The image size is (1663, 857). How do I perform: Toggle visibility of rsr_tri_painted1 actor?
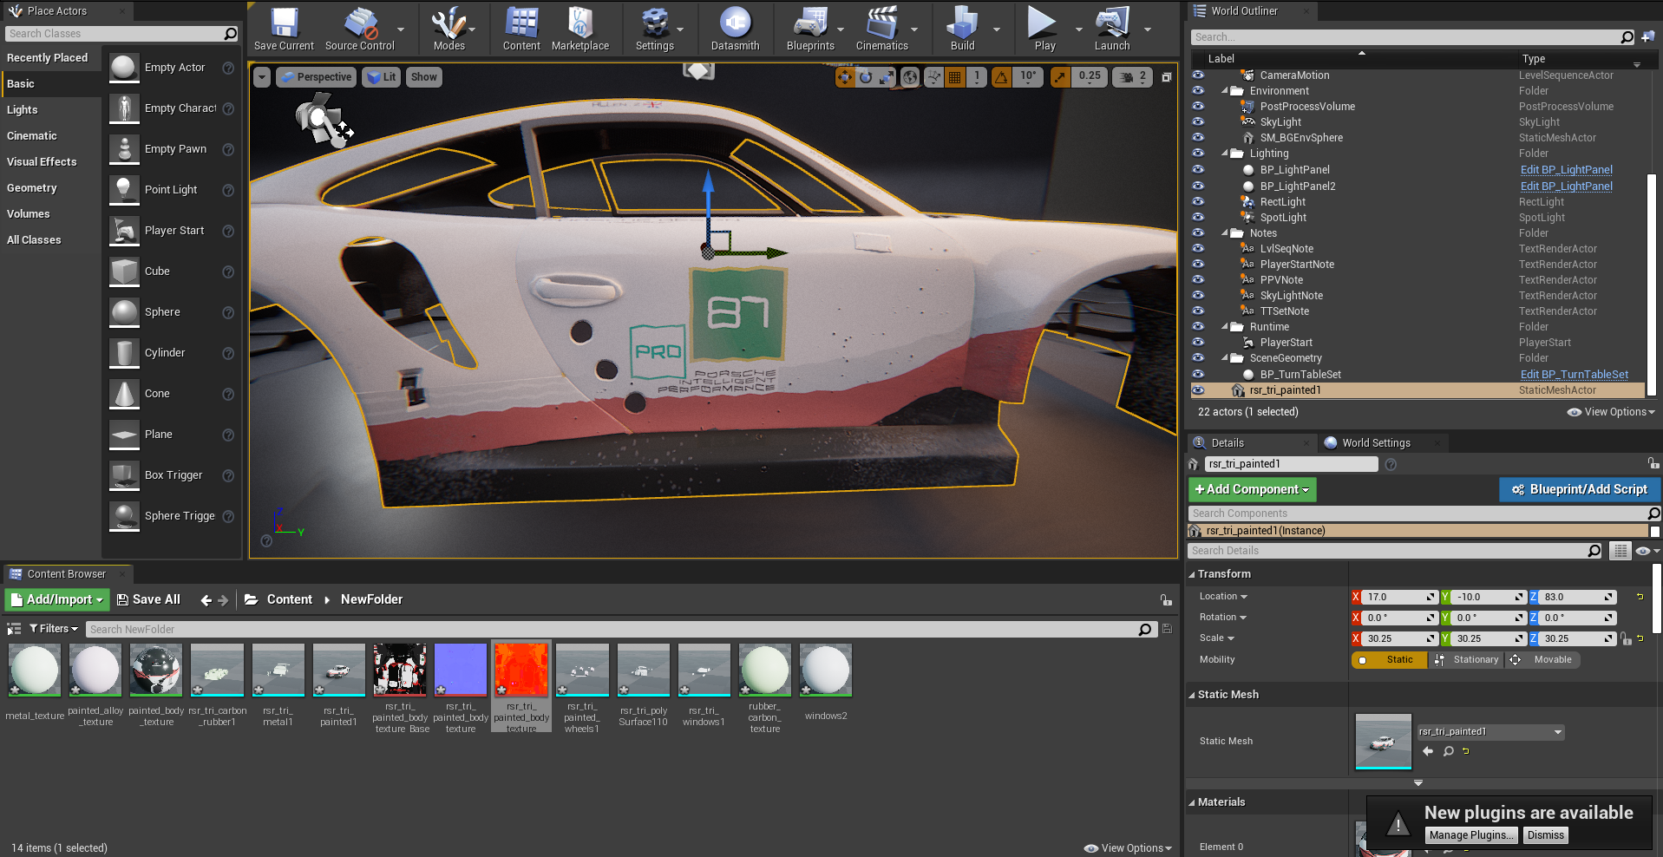pos(1198,390)
